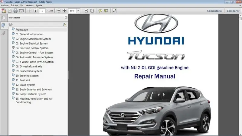This screenshot has width=242, height=136.
Task: Show page thumbnails panel icon
Action: 3,18
